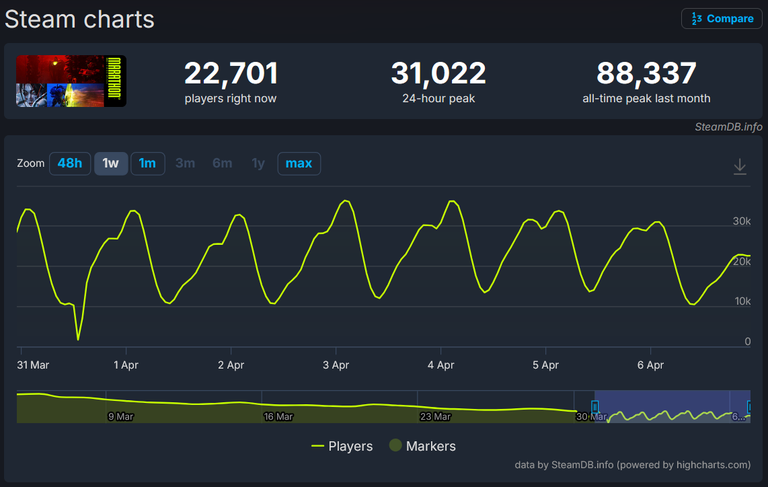This screenshot has height=487, width=768.
Task: Click the 2 Apr axis label
Action: pyautogui.click(x=231, y=365)
